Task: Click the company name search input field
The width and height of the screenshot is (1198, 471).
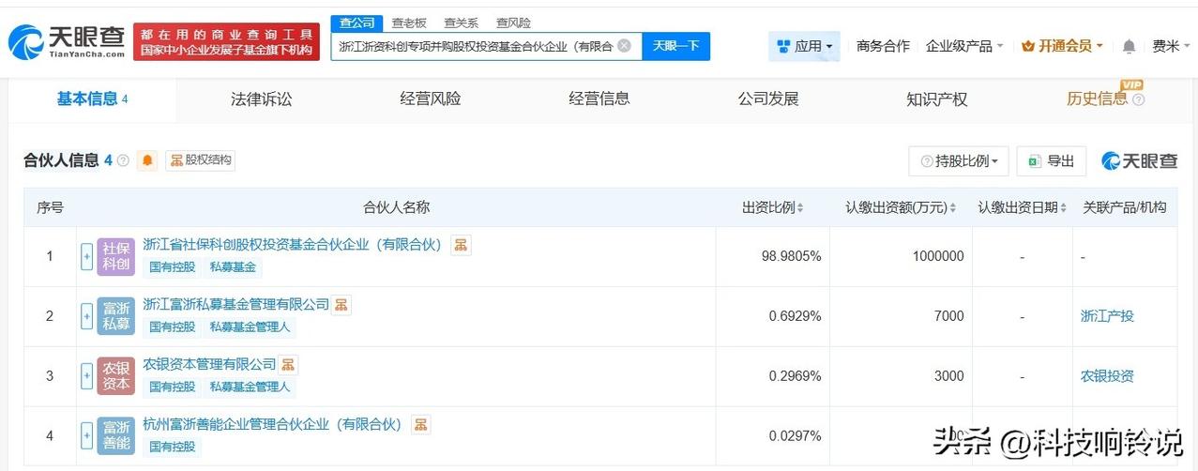Action: click(x=486, y=46)
